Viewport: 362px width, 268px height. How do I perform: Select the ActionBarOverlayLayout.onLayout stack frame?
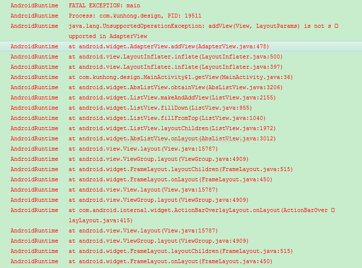(202, 210)
